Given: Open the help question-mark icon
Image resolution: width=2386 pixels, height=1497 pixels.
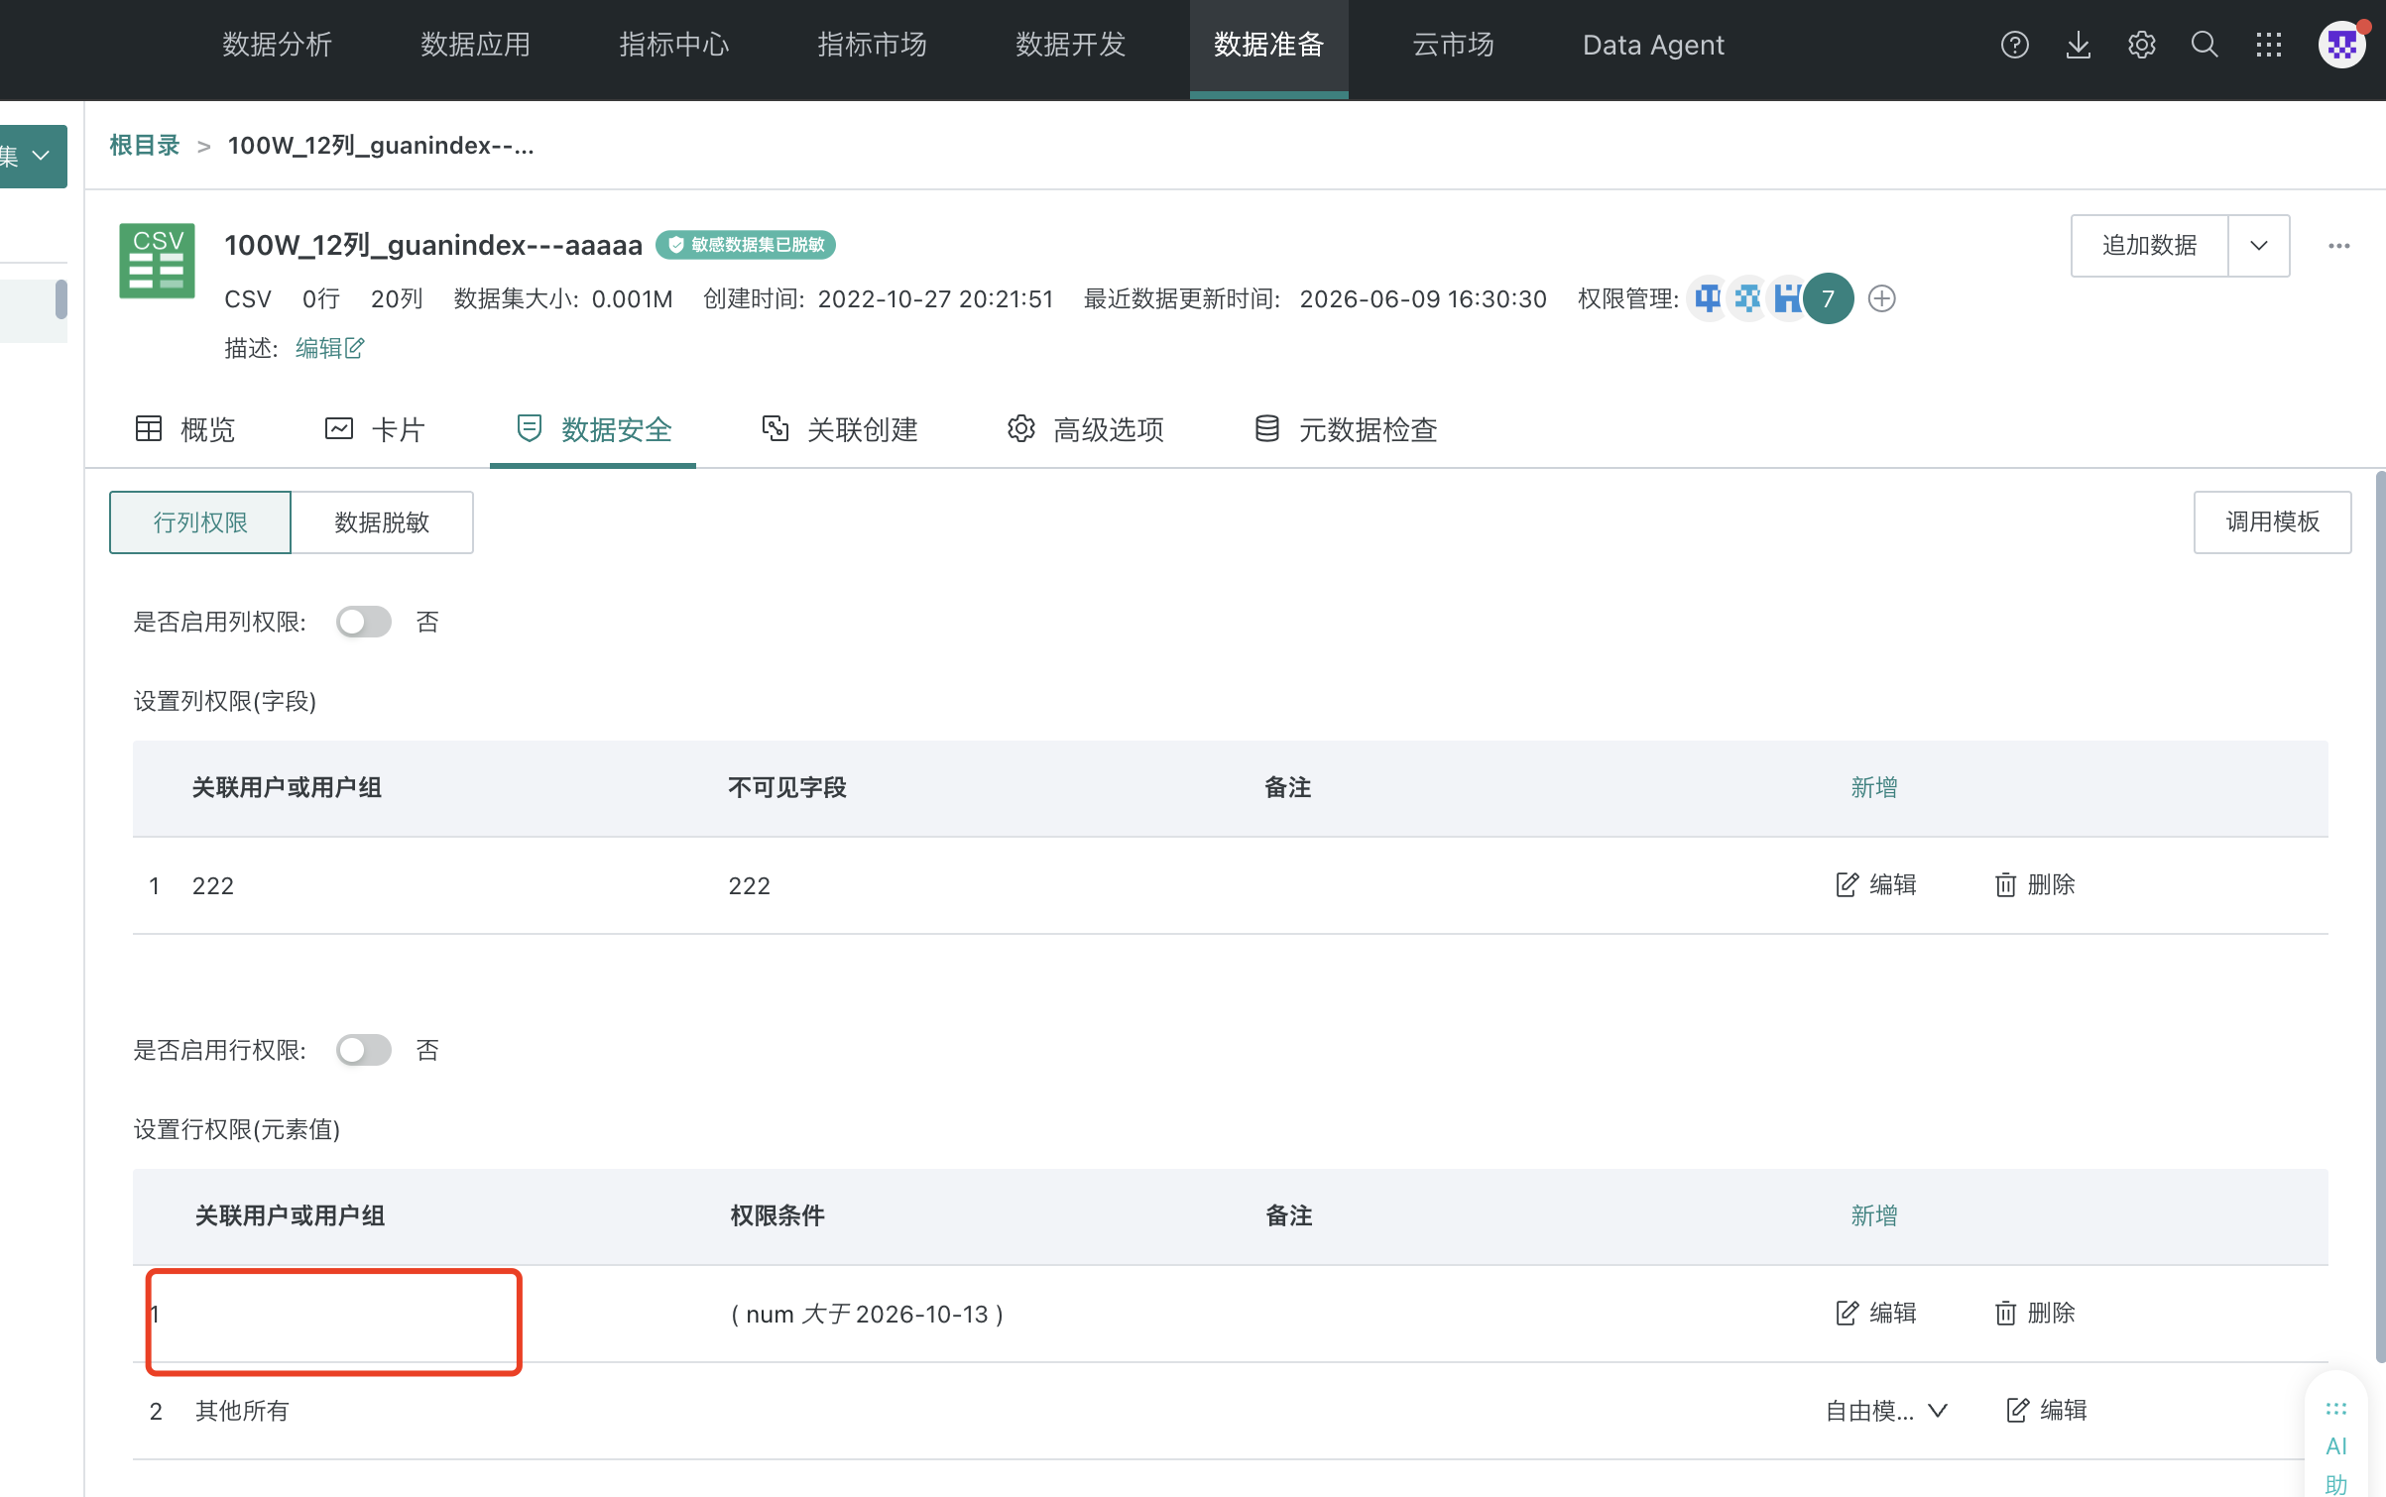Looking at the screenshot, I should (x=2014, y=45).
